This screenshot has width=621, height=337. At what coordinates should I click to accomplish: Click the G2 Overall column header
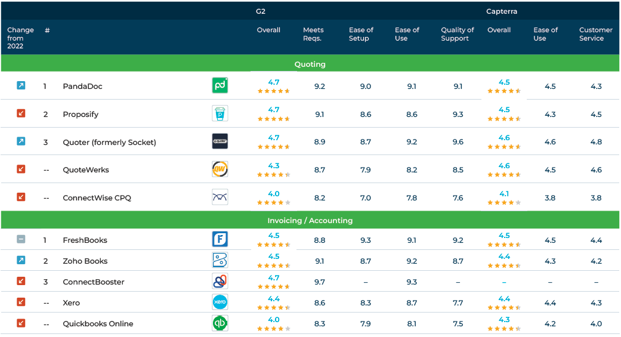(x=268, y=30)
